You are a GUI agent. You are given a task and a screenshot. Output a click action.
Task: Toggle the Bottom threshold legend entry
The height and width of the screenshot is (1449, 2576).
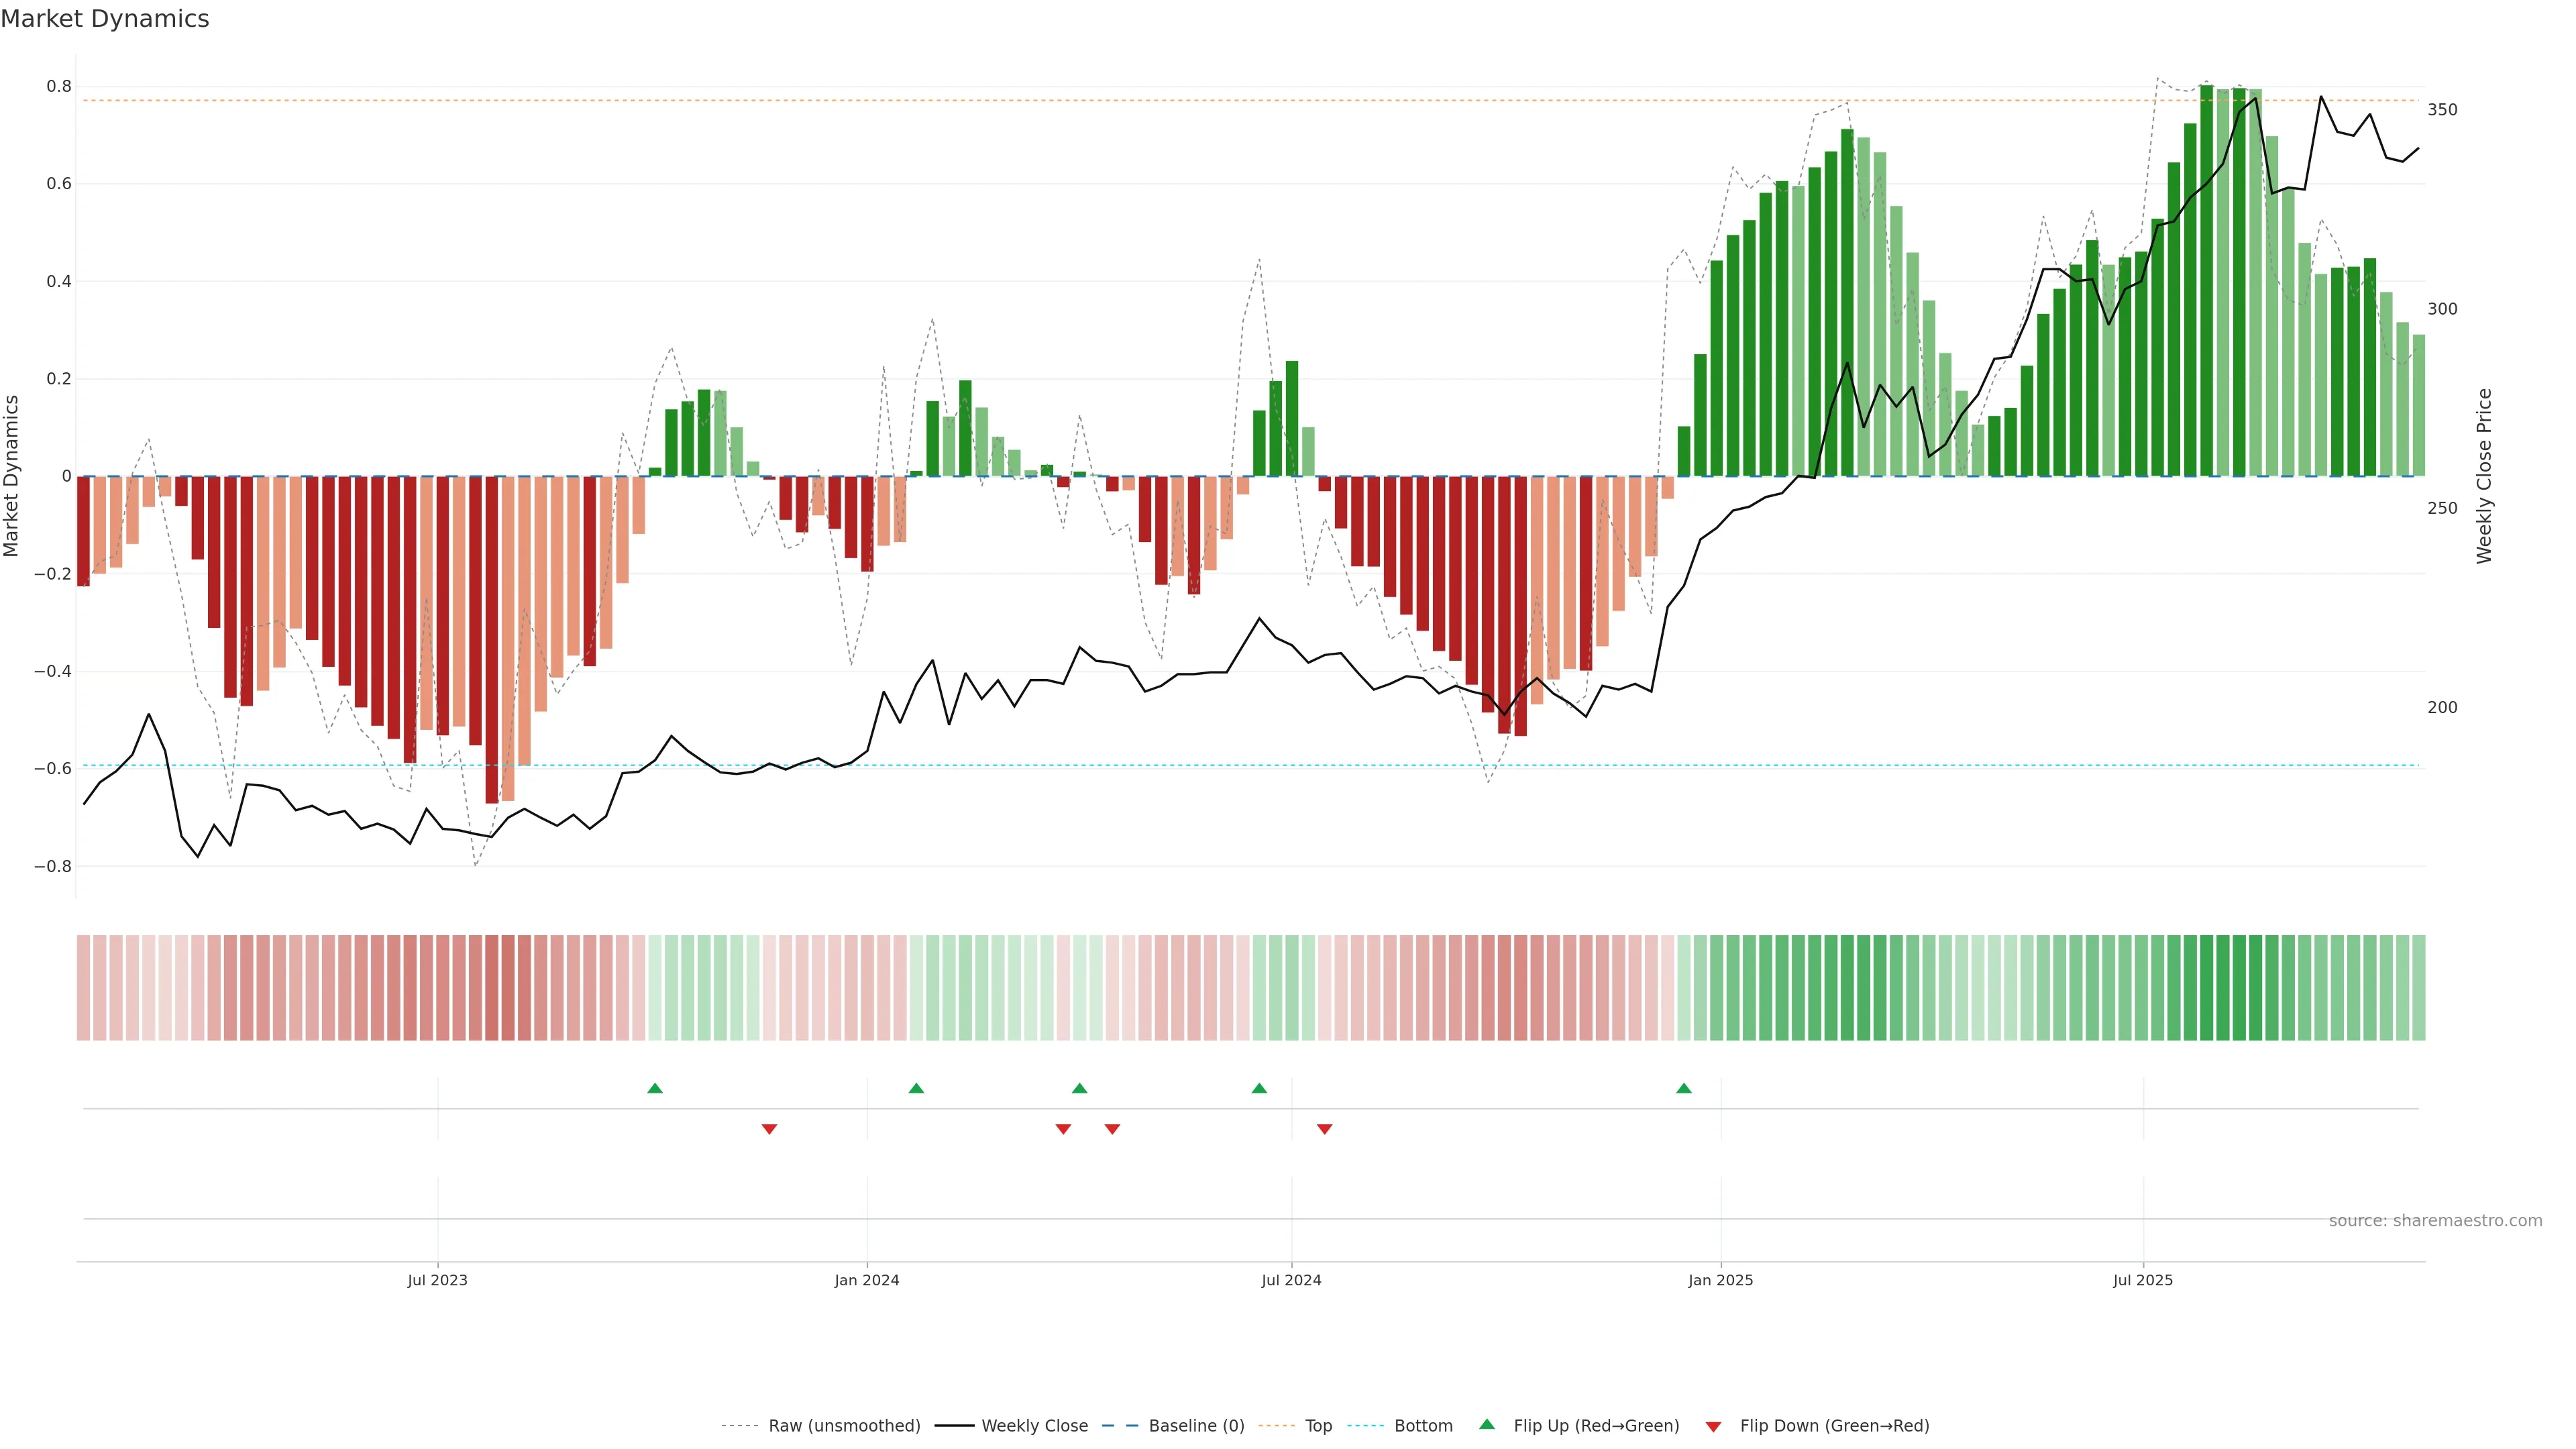coord(1423,1426)
